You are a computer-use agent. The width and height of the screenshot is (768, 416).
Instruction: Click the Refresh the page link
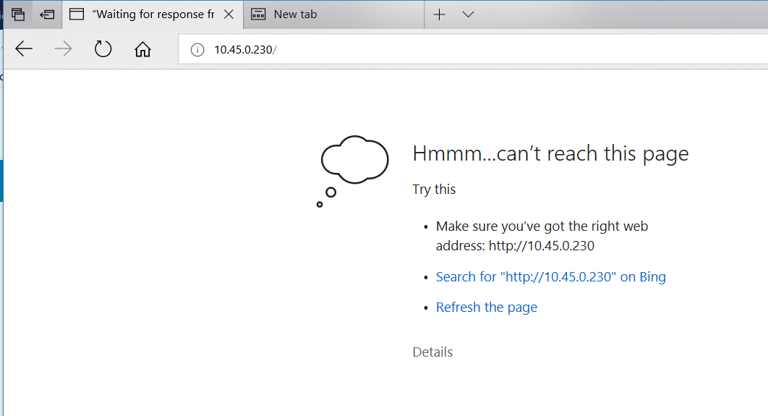pyautogui.click(x=487, y=307)
